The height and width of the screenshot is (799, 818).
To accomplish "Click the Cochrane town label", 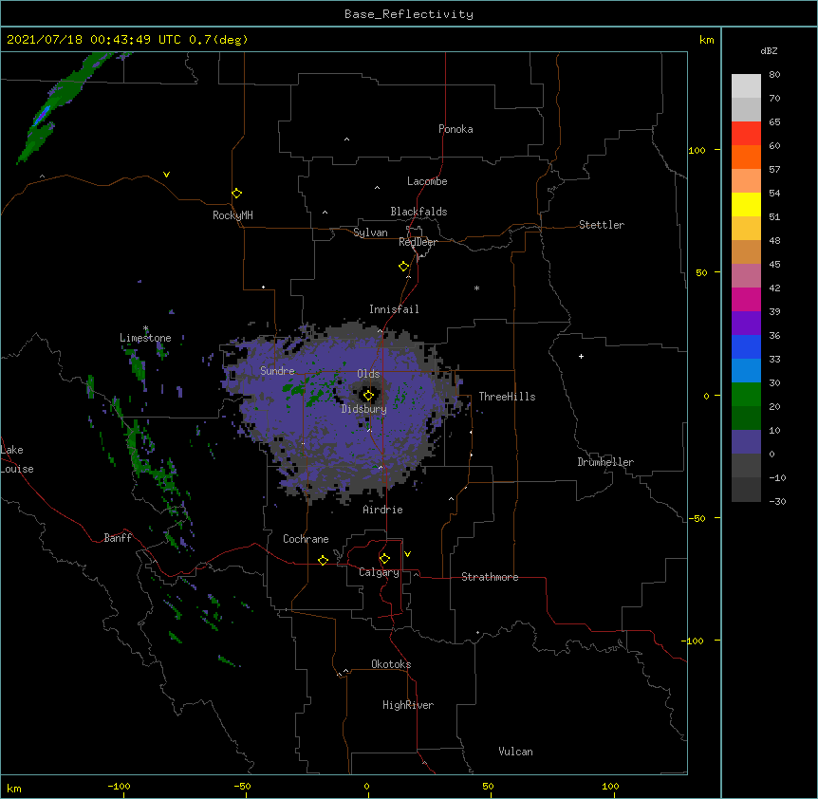I will coord(306,539).
